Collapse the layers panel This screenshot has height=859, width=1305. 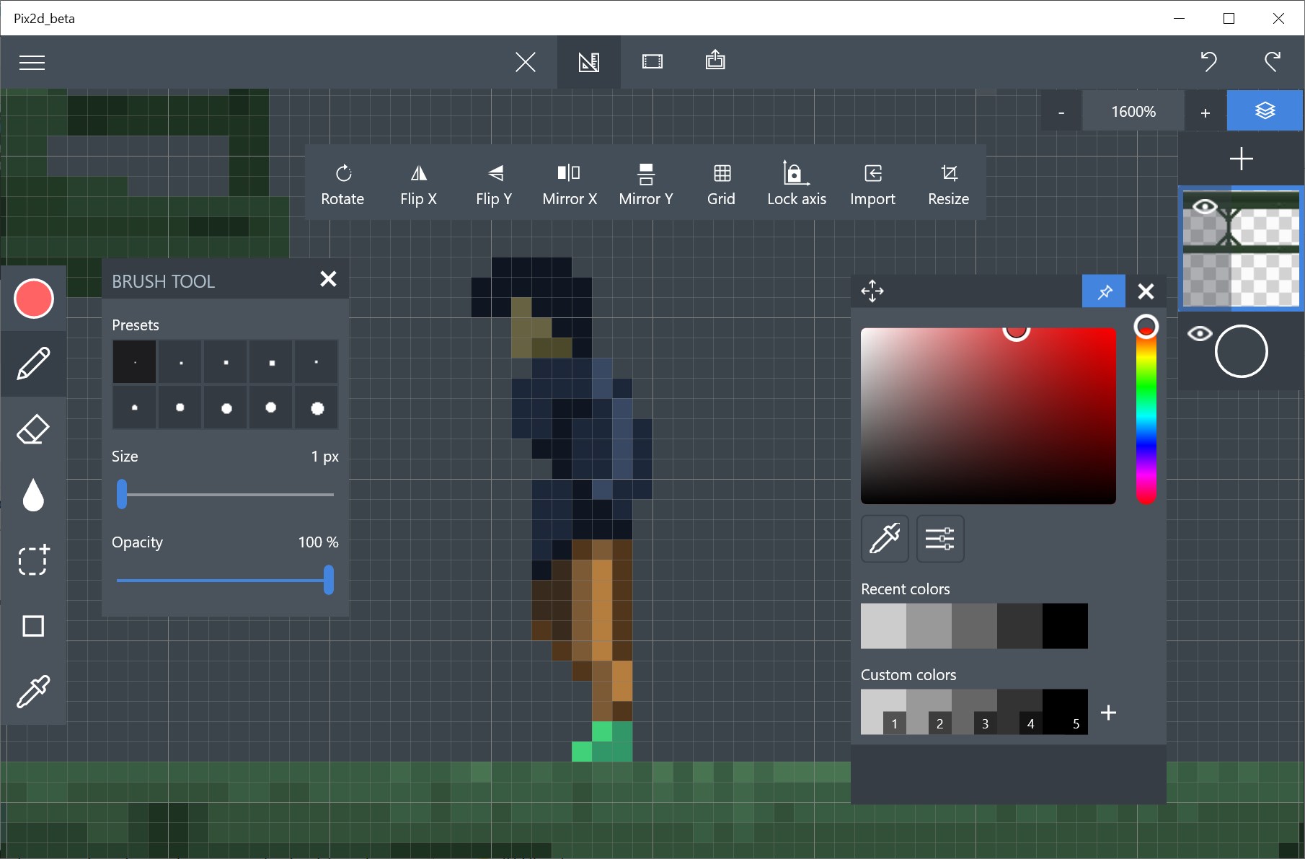tap(1266, 110)
